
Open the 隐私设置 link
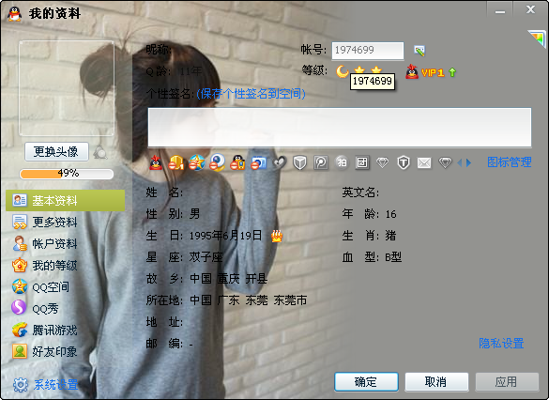501,344
